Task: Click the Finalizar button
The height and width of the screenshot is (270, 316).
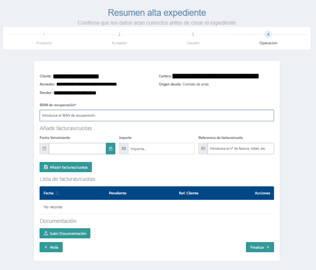Action: pos(260,247)
